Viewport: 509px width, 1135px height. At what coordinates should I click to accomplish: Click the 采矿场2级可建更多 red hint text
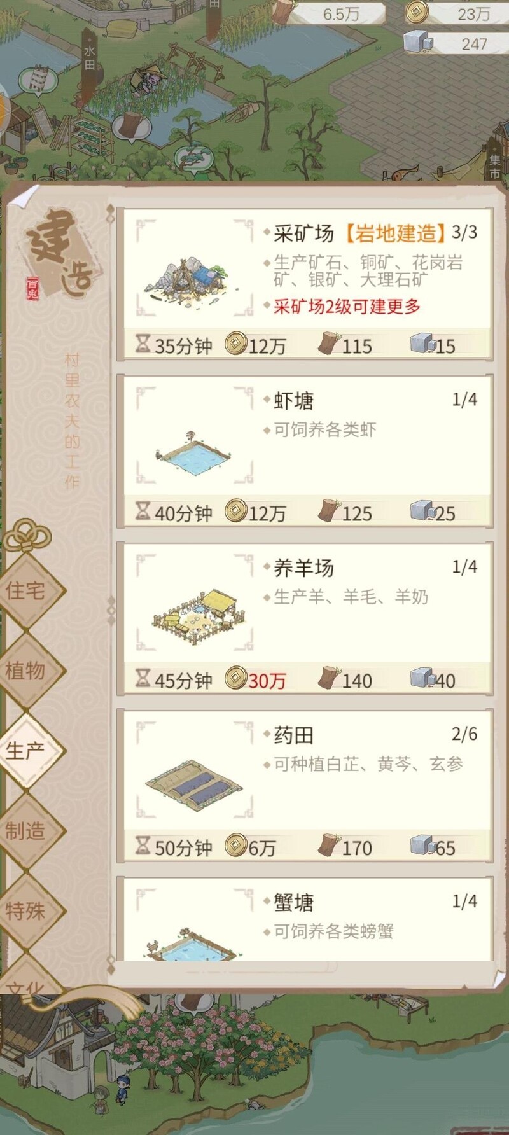point(347,307)
